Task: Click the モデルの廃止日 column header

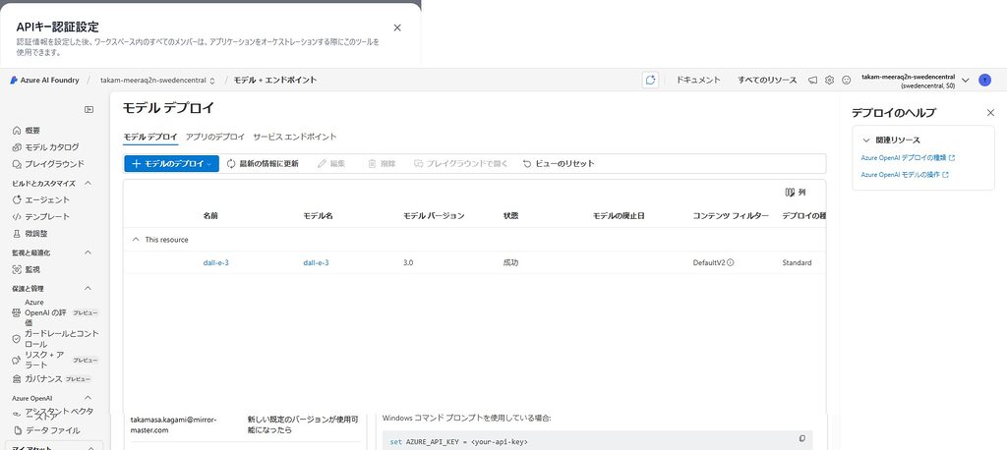Action: click(x=619, y=216)
